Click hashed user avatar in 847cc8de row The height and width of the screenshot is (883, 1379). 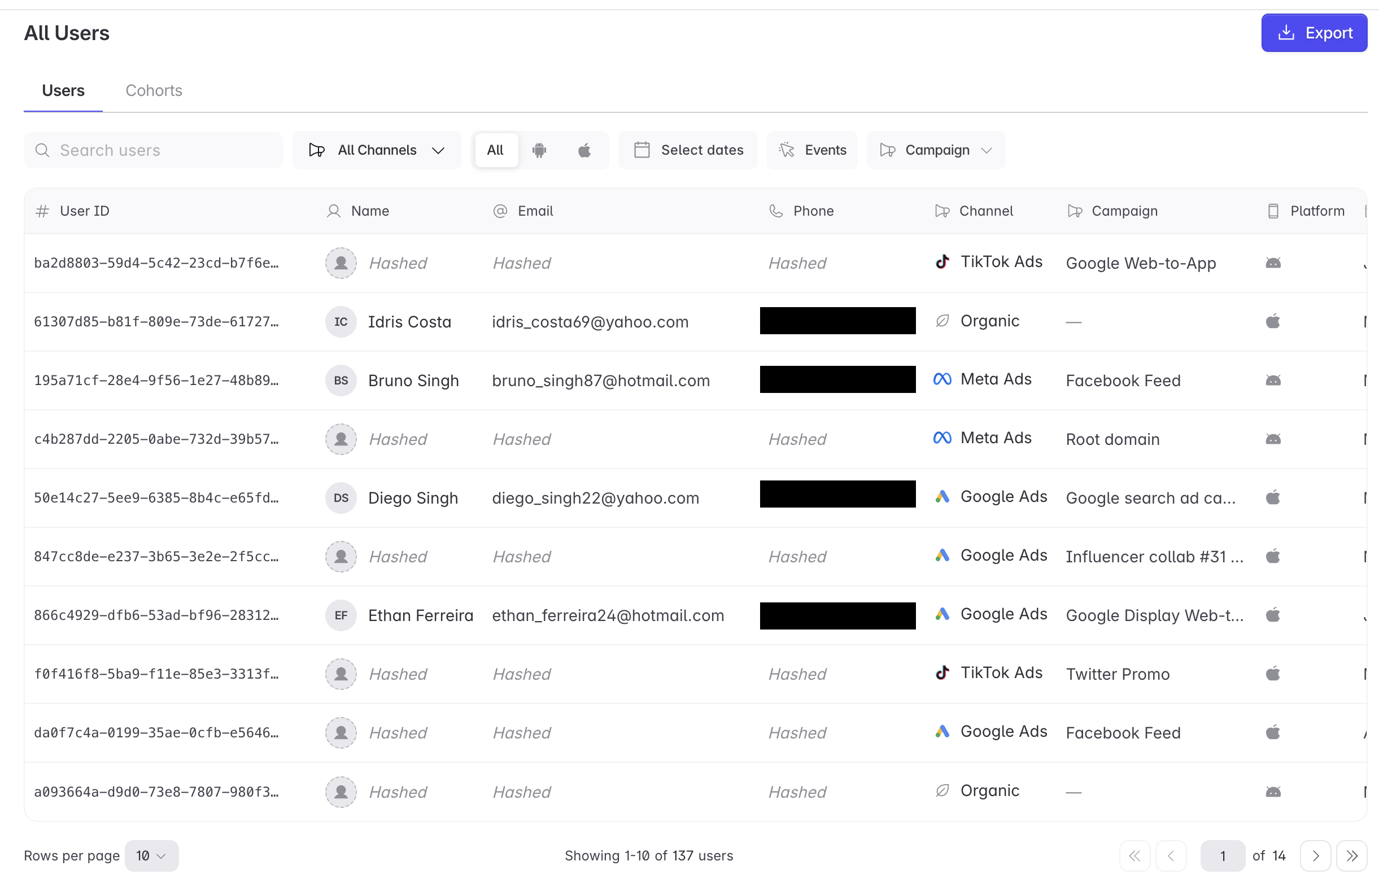tap(341, 557)
